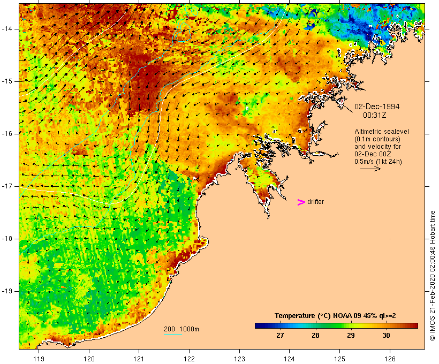Click the '02-Dec 00Z' text line
This screenshot has width=439, height=364.
click(373, 154)
